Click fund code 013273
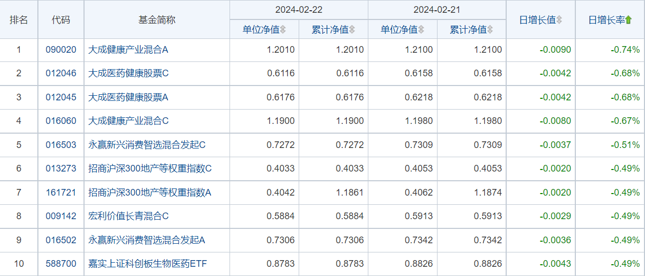 [x=61, y=168]
